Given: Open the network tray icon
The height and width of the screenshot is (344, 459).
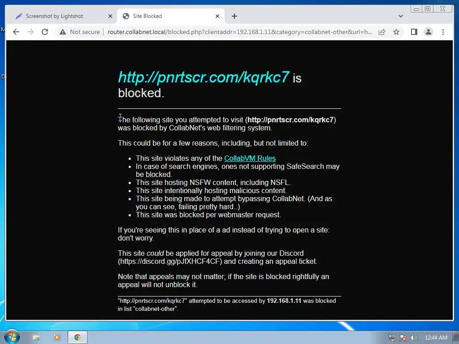Looking at the screenshot, I should 392,338.
